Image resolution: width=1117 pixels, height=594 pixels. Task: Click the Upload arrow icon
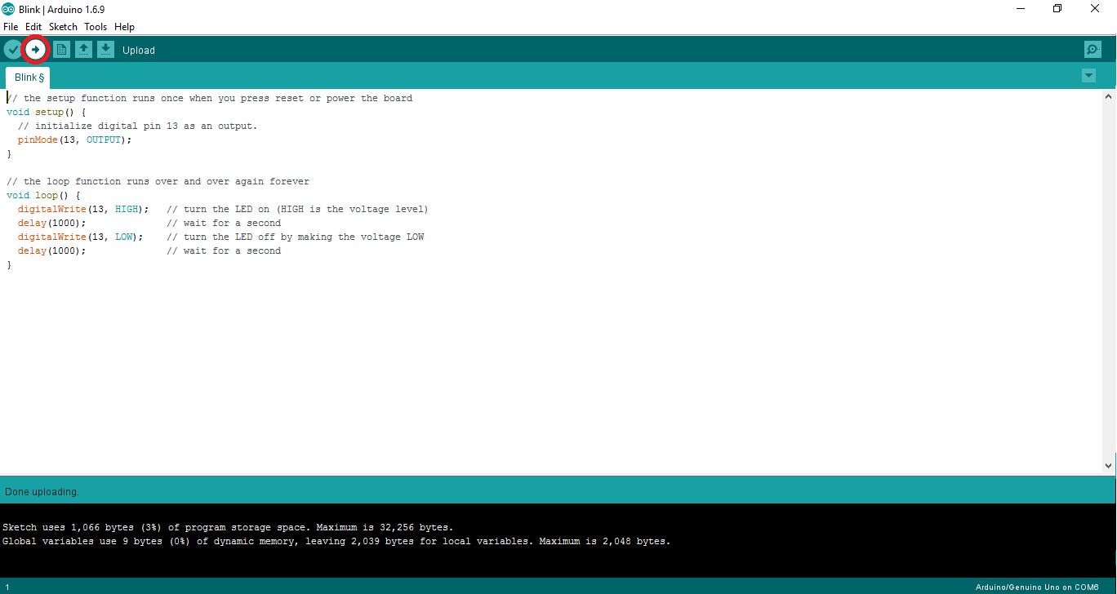(35, 49)
